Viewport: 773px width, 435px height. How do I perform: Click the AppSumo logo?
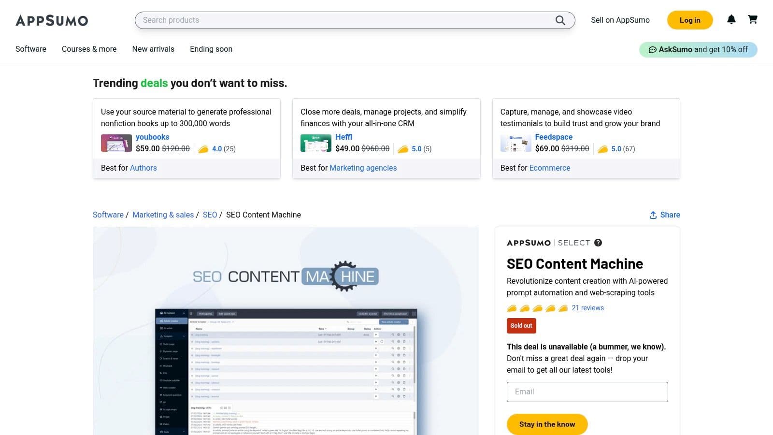point(52,20)
